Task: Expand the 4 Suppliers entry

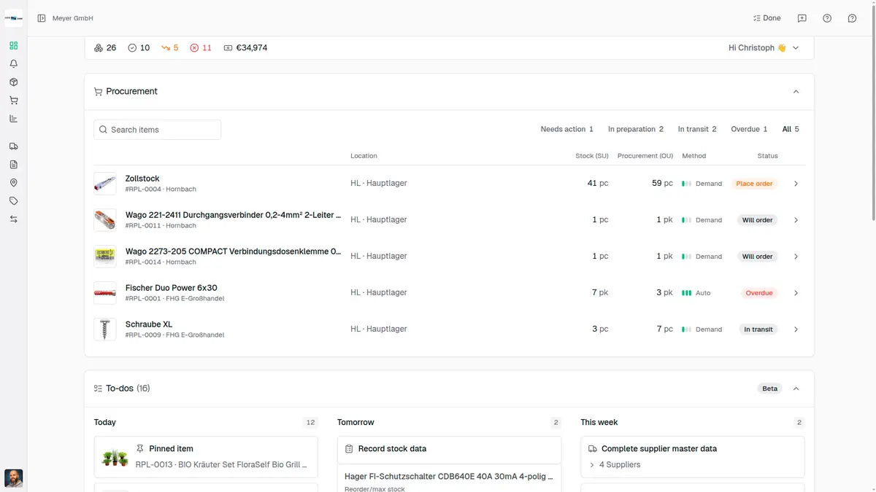Action: click(615, 465)
